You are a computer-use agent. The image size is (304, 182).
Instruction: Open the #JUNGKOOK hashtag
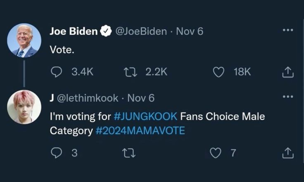pos(145,117)
